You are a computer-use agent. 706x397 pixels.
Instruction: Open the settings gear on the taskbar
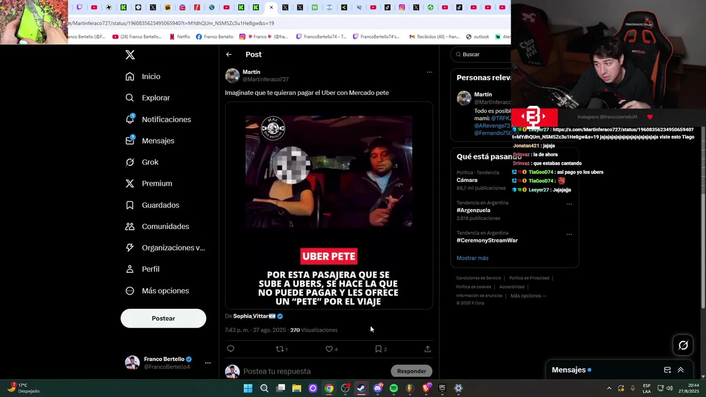click(458, 388)
